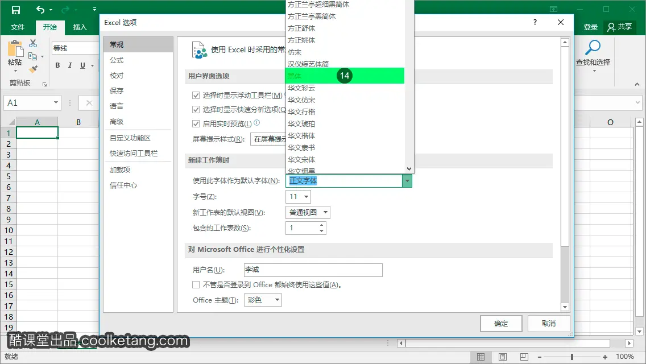Click the Copy icon in ribbon
This screenshot has width=646, height=364.
(33, 56)
